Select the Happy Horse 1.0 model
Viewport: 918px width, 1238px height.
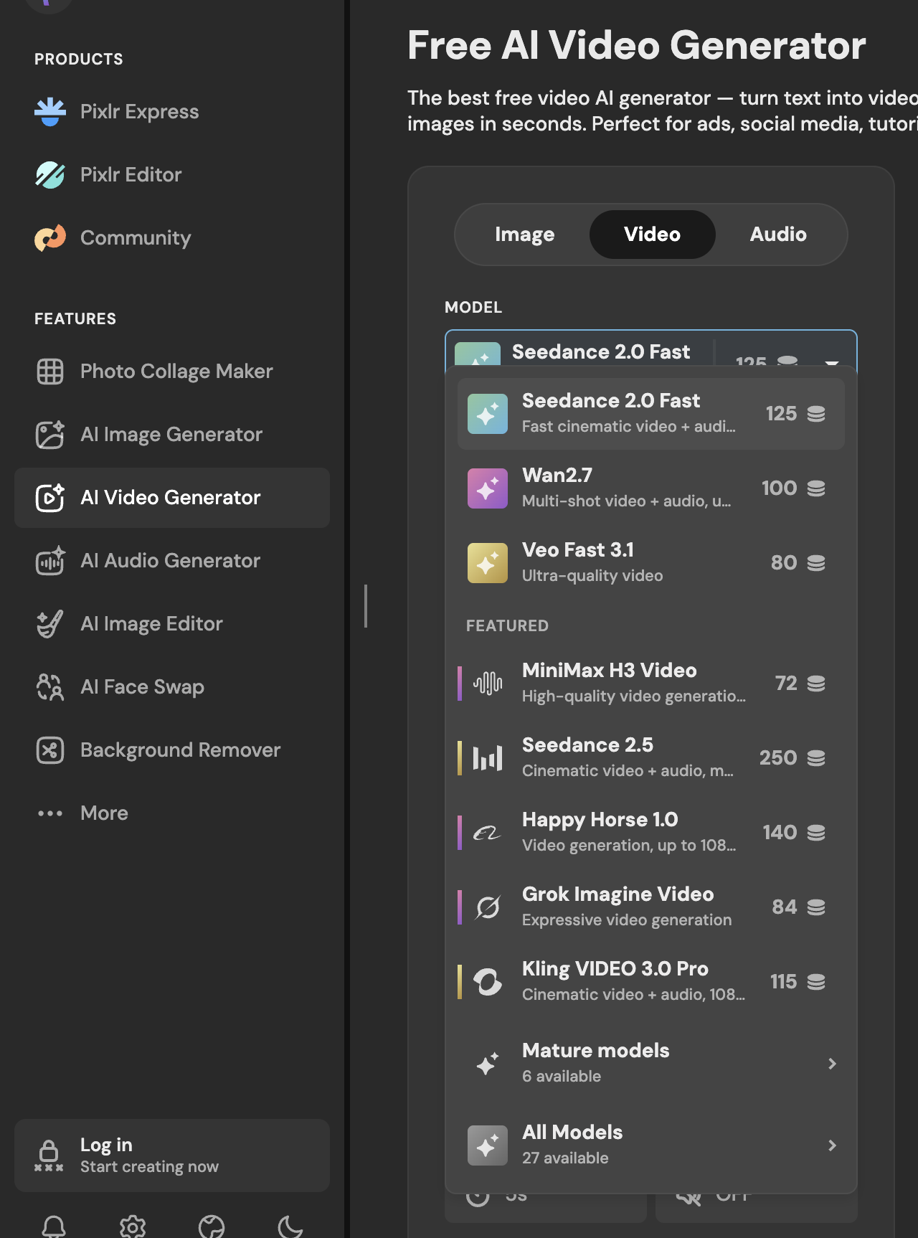tap(651, 832)
